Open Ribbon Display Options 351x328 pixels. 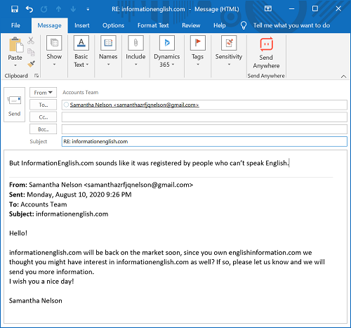tap(268, 9)
